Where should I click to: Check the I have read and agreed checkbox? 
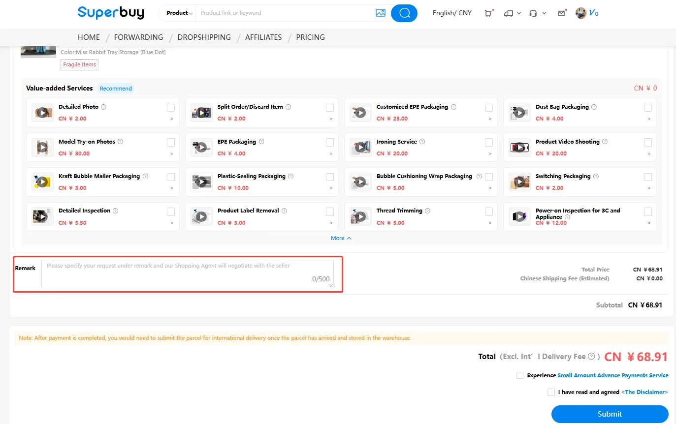551,392
